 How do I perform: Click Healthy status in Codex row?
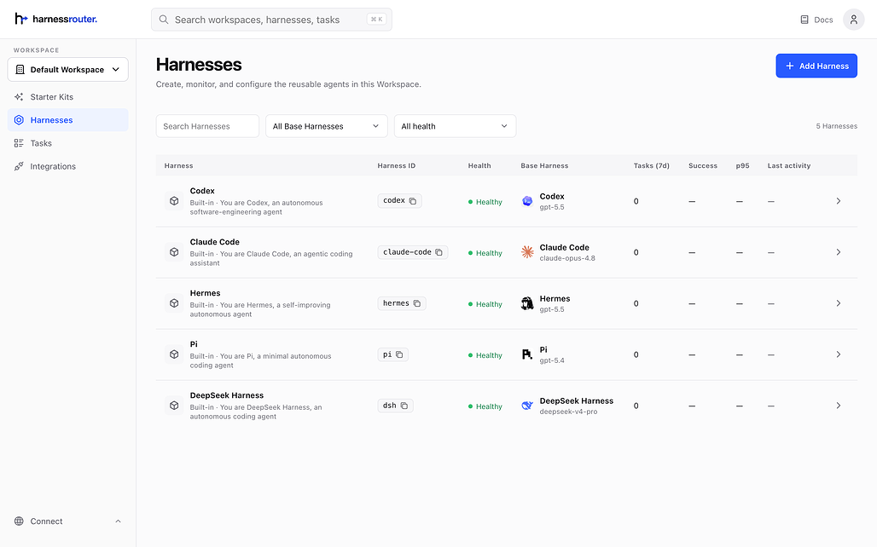pyautogui.click(x=485, y=202)
